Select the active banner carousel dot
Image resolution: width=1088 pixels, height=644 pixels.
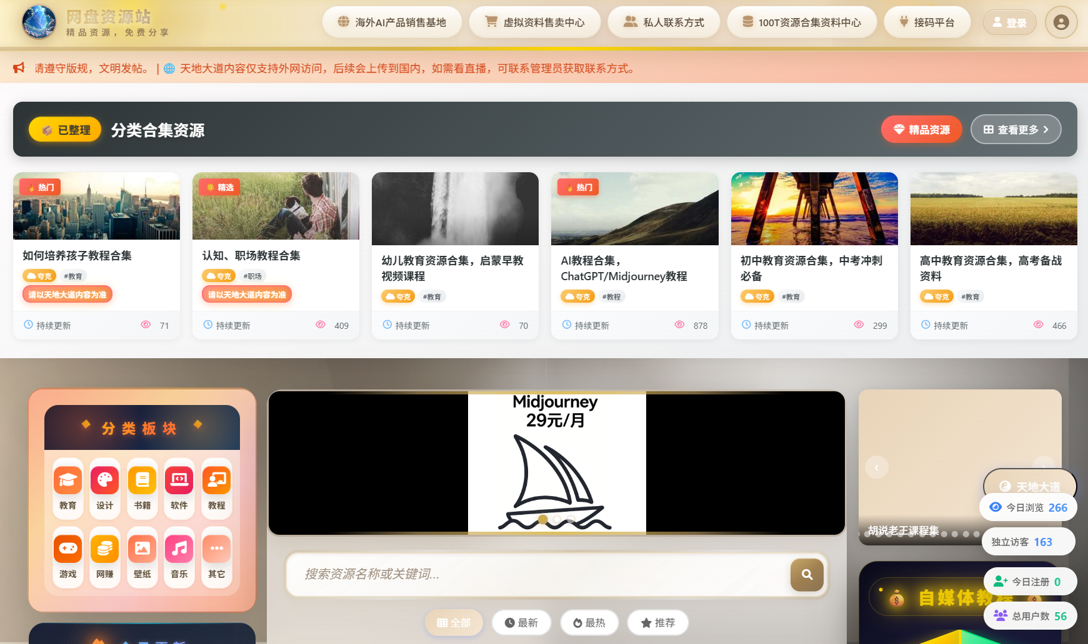542,520
